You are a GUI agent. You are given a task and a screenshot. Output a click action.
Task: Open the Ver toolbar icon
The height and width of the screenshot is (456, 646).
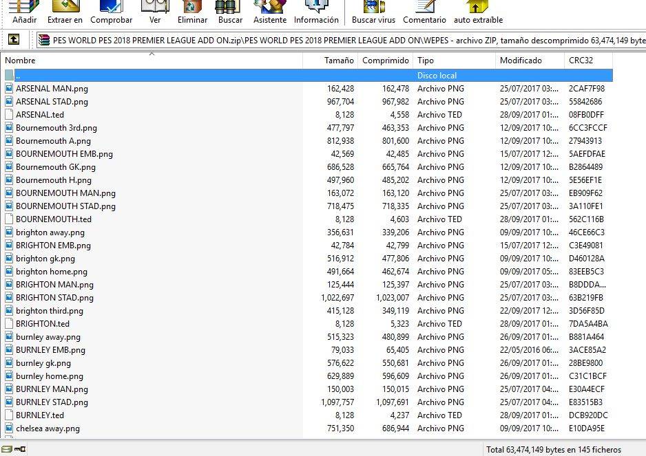[155, 12]
